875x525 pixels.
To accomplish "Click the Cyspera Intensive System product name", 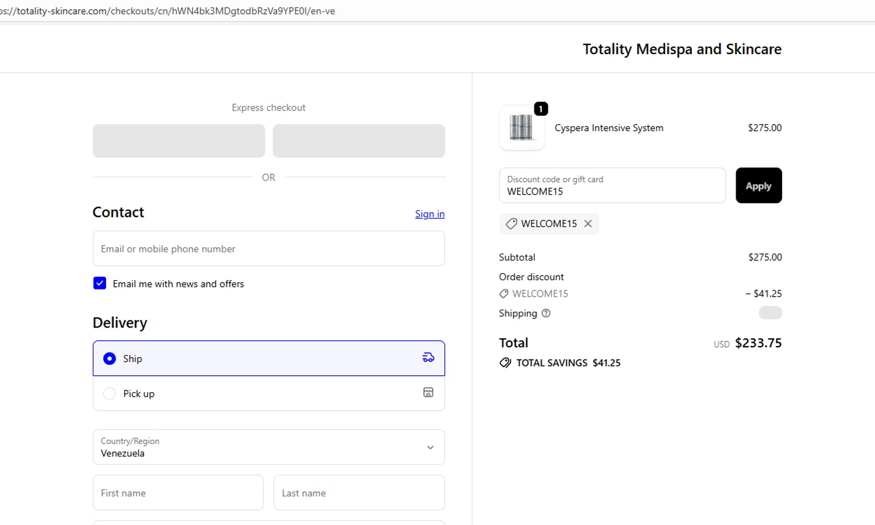I will click(x=609, y=128).
